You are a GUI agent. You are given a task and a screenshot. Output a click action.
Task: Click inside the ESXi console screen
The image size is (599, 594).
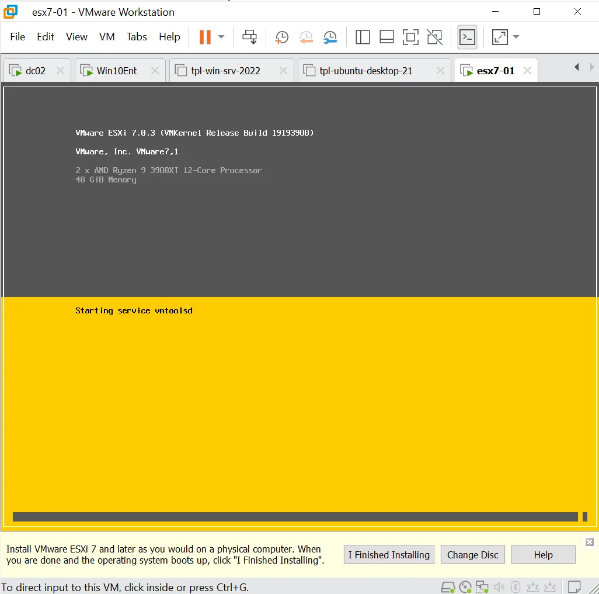(300, 306)
